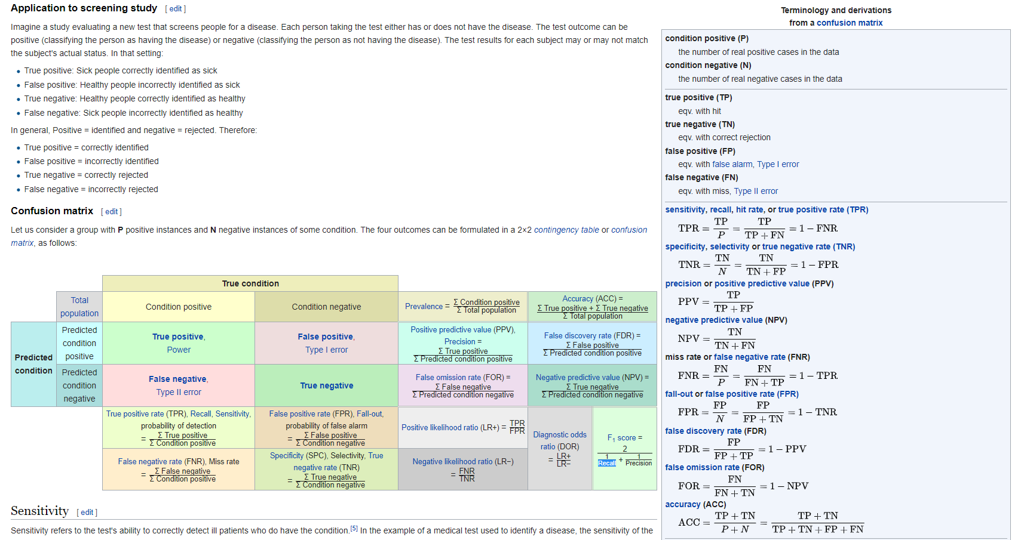Click Positive predictive value table link
The image size is (1024, 540).
(x=450, y=329)
